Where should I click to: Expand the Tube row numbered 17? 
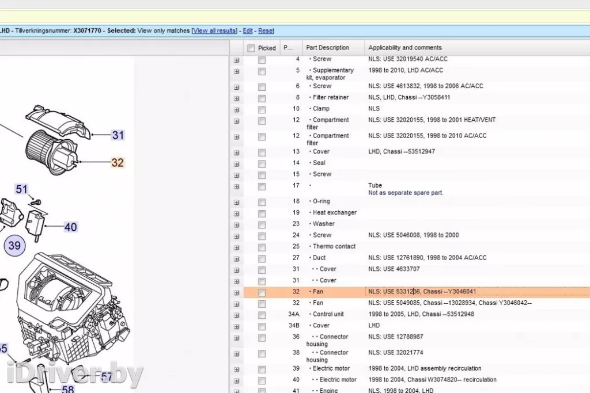tap(236, 186)
